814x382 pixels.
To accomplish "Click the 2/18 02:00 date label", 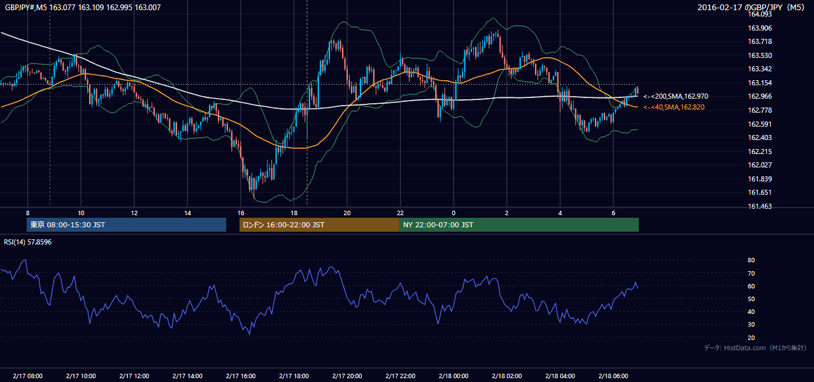I will click(506, 376).
